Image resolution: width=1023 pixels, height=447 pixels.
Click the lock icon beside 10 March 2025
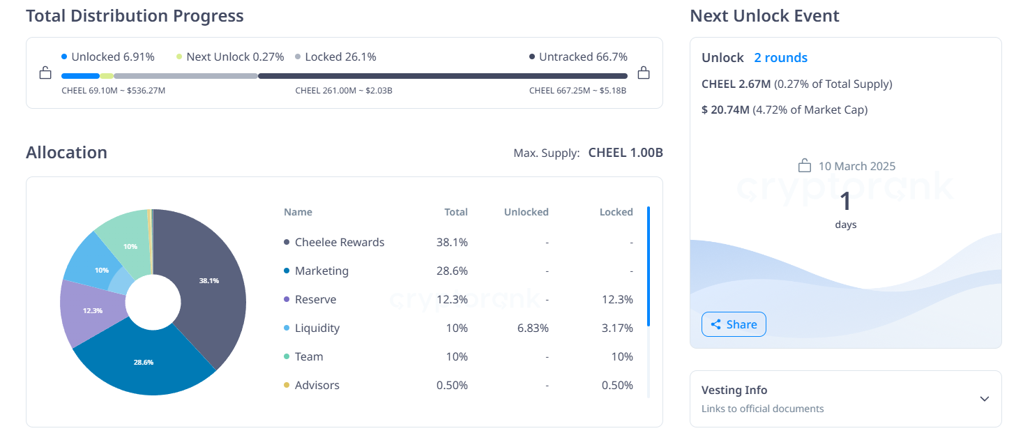[x=804, y=166]
